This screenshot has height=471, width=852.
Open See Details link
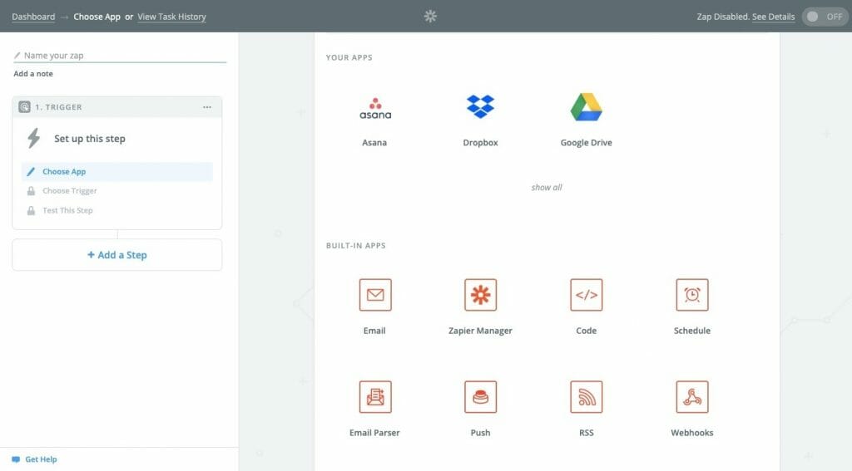click(773, 17)
